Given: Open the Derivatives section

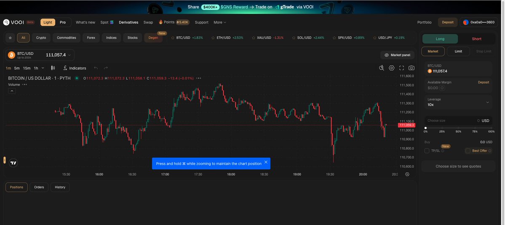Looking at the screenshot, I should point(128,23).
